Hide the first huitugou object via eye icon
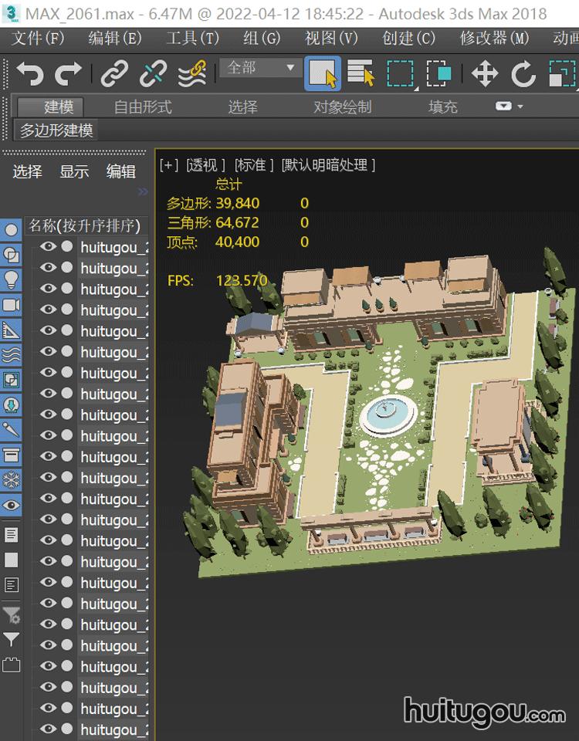This screenshot has height=741, width=579. 49,247
